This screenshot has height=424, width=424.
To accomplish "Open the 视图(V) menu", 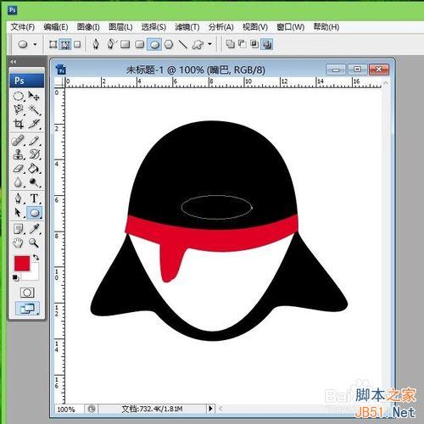I will pyautogui.click(x=255, y=27).
